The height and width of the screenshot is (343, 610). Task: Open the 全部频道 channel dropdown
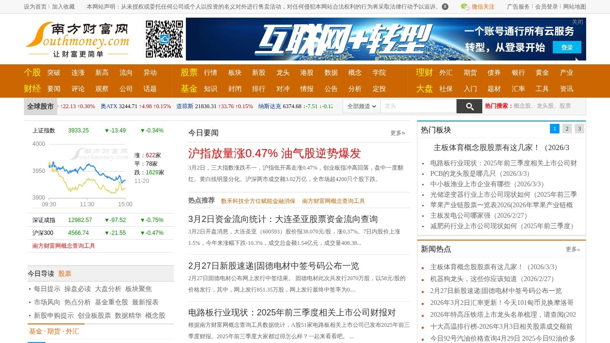pos(361,106)
